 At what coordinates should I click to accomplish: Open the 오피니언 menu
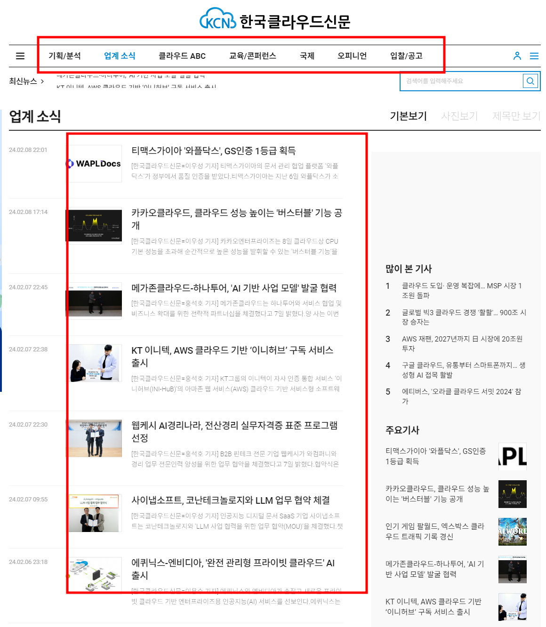pyautogui.click(x=352, y=56)
